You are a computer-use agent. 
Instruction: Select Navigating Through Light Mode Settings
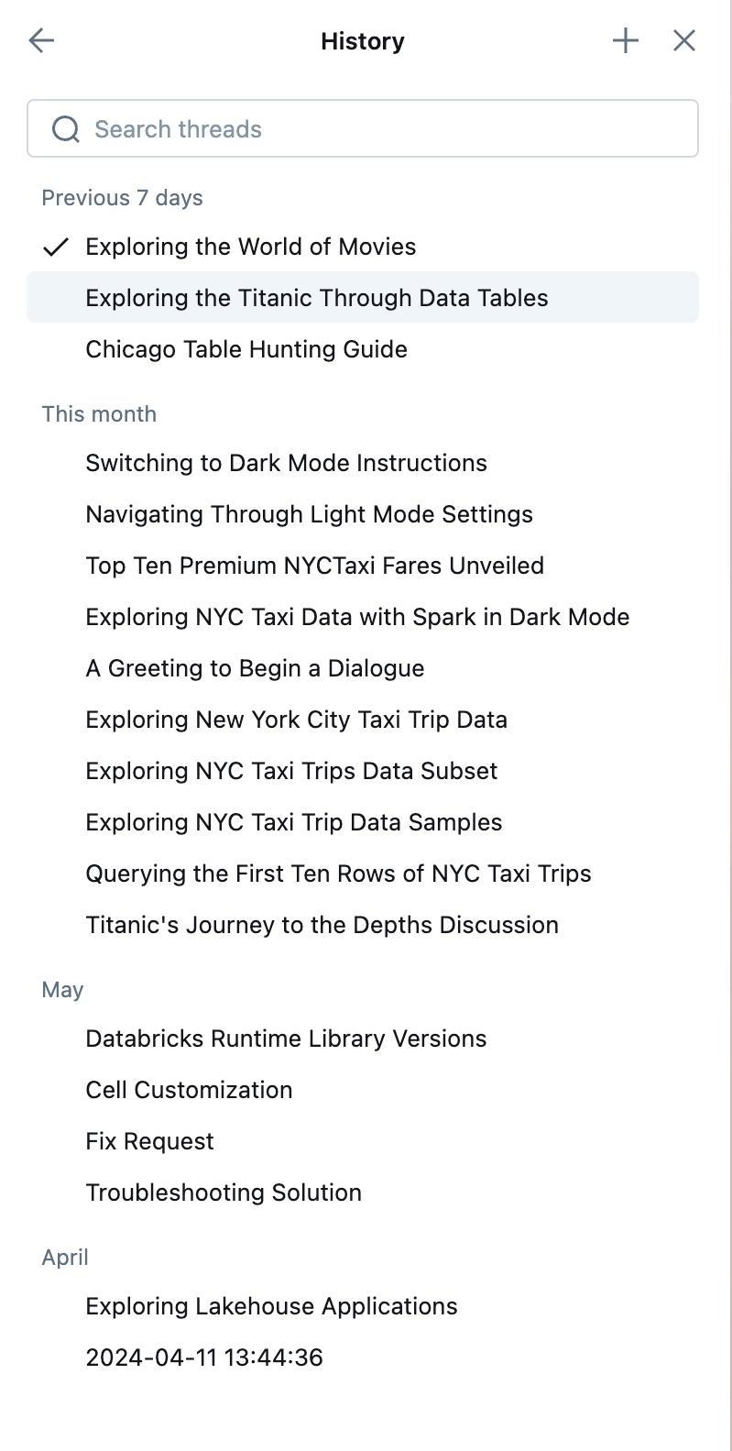click(309, 514)
